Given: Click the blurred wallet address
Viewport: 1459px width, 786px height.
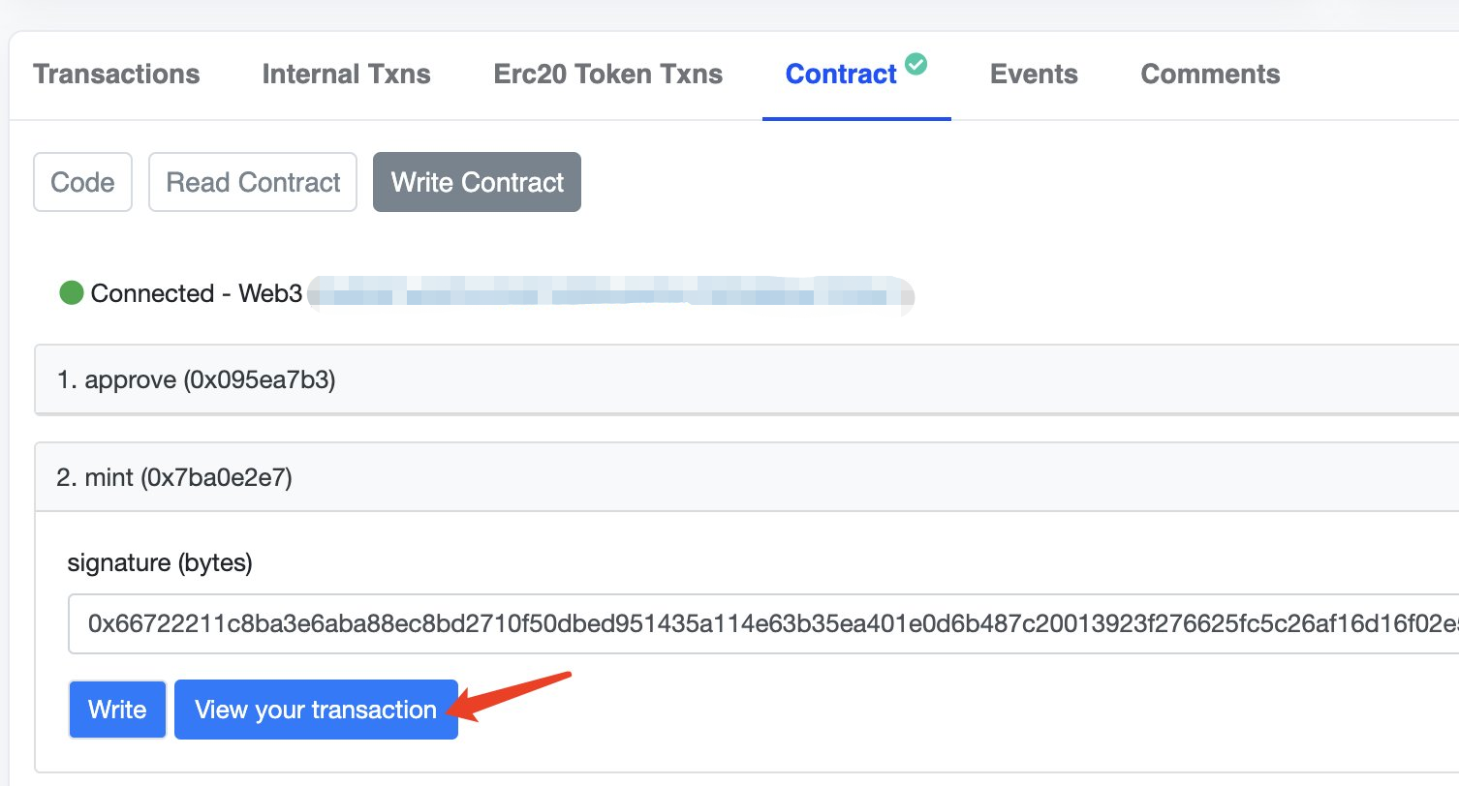Looking at the screenshot, I should [x=611, y=295].
